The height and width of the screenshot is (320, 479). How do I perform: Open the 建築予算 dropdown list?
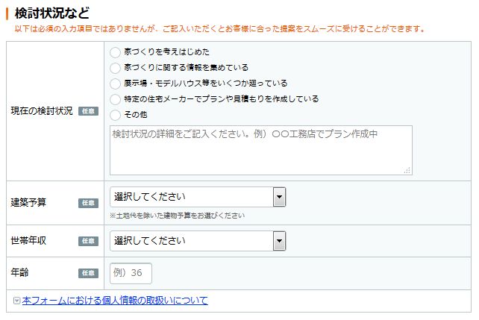[198, 197]
